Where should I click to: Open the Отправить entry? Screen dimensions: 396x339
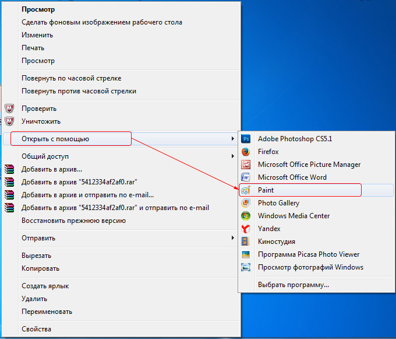38,238
